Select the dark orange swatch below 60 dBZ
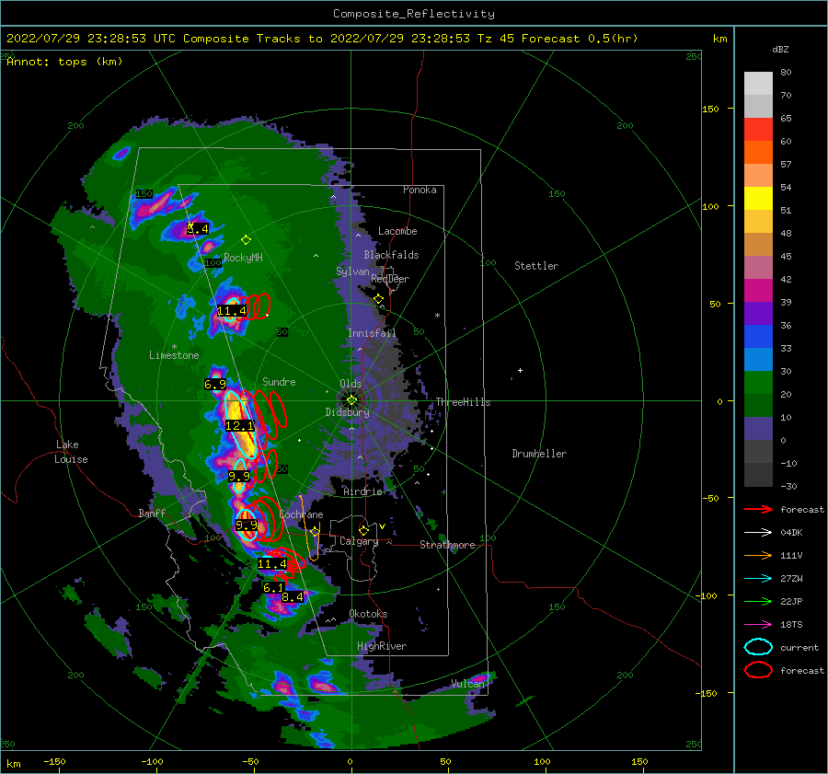828x774 pixels. pyautogui.click(x=758, y=153)
